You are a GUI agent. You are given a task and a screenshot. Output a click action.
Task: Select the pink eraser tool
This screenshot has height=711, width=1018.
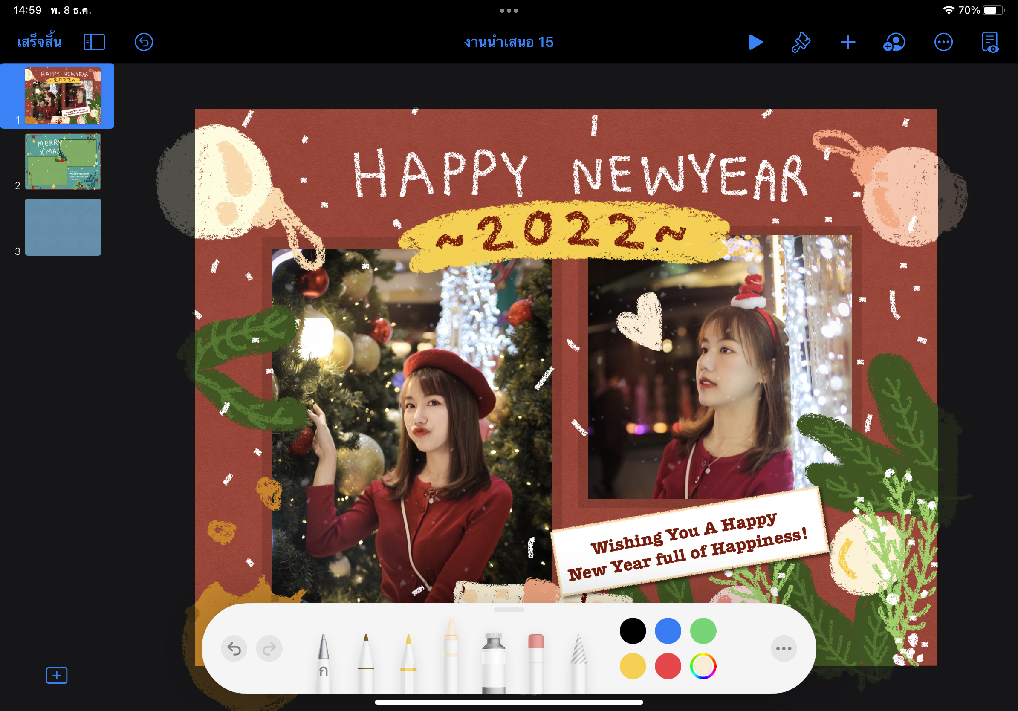pyautogui.click(x=536, y=660)
